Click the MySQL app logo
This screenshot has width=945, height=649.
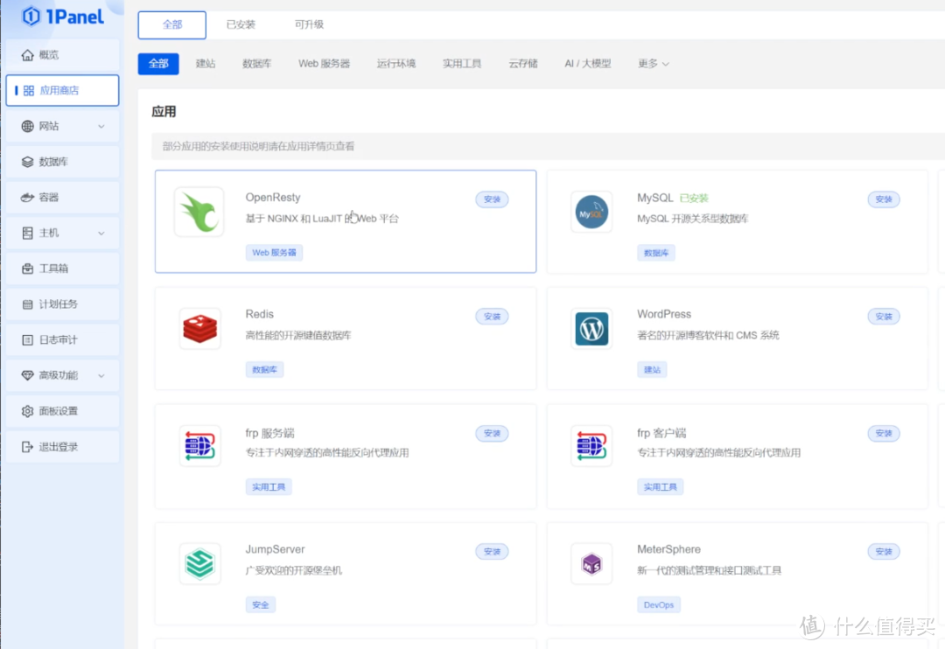coord(591,211)
